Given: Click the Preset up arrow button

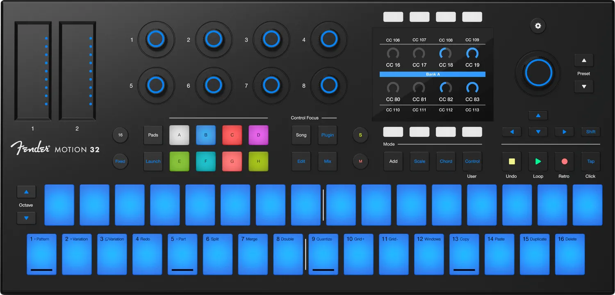Looking at the screenshot, I should pos(584,61).
